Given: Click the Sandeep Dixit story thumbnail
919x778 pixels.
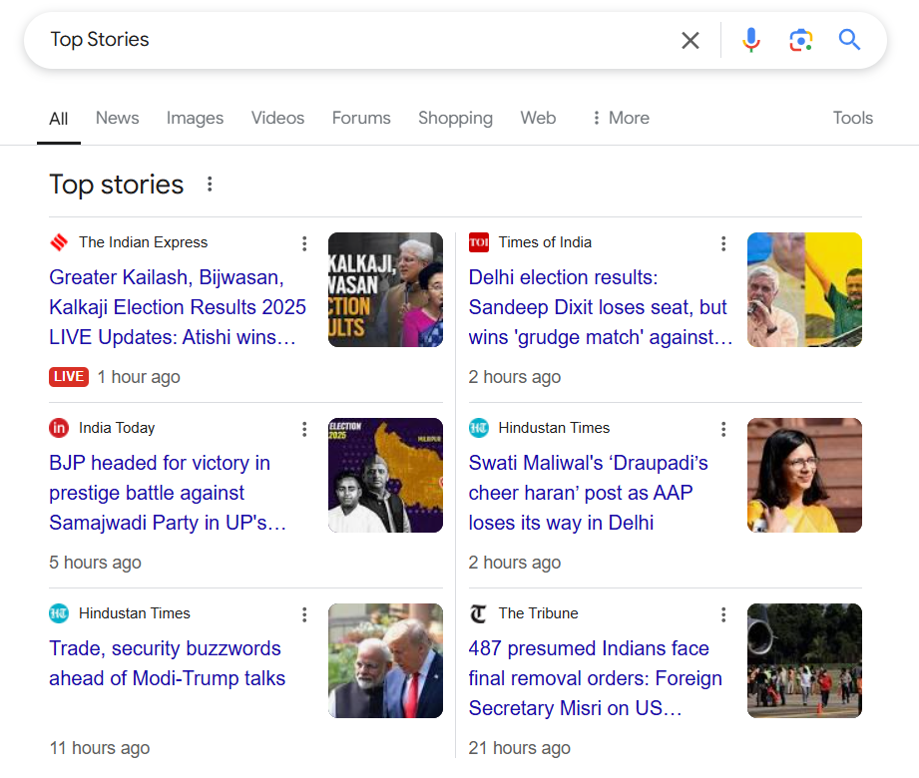Looking at the screenshot, I should pyautogui.click(x=804, y=290).
